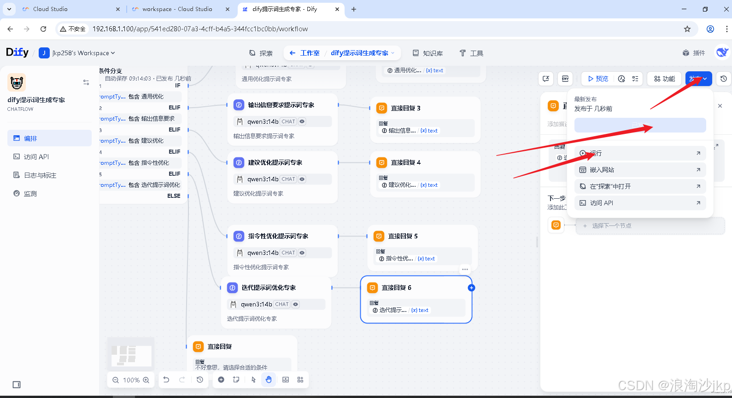Click 运行 in publish menu
Image resolution: width=732 pixels, height=398 pixels.
640,153
